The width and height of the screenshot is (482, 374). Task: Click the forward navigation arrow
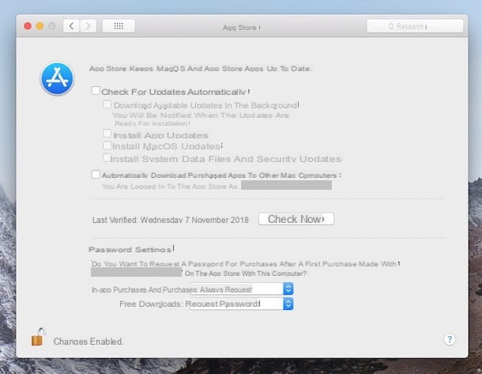[x=88, y=26]
